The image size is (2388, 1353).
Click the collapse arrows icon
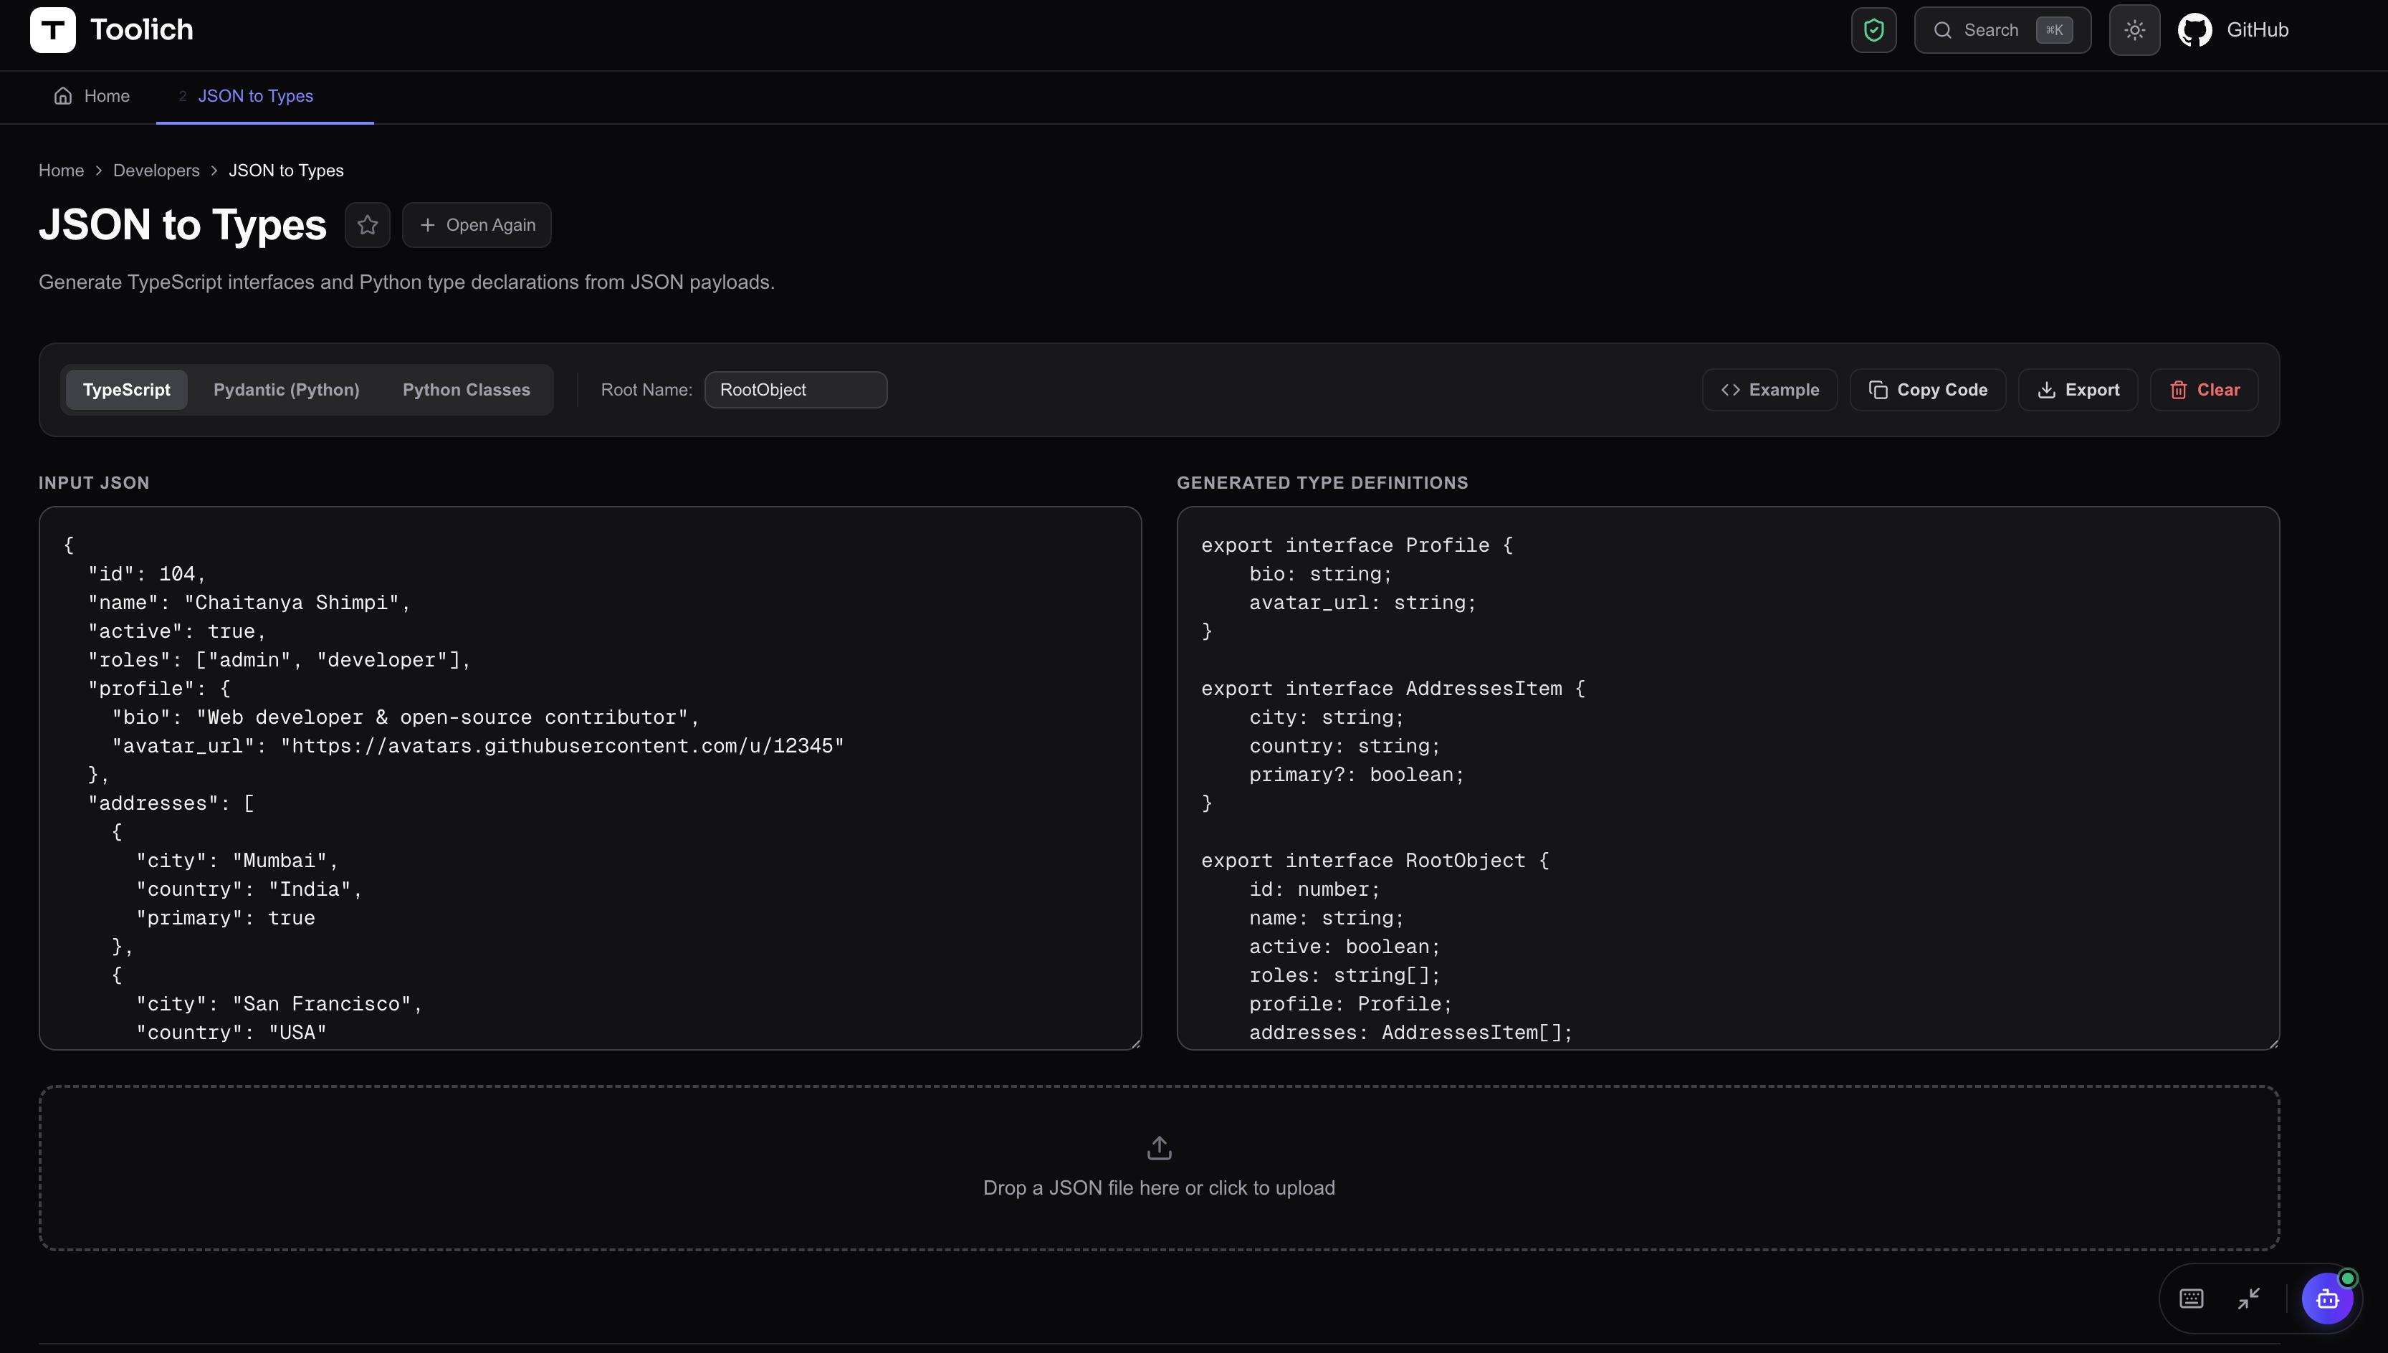(2249, 1298)
